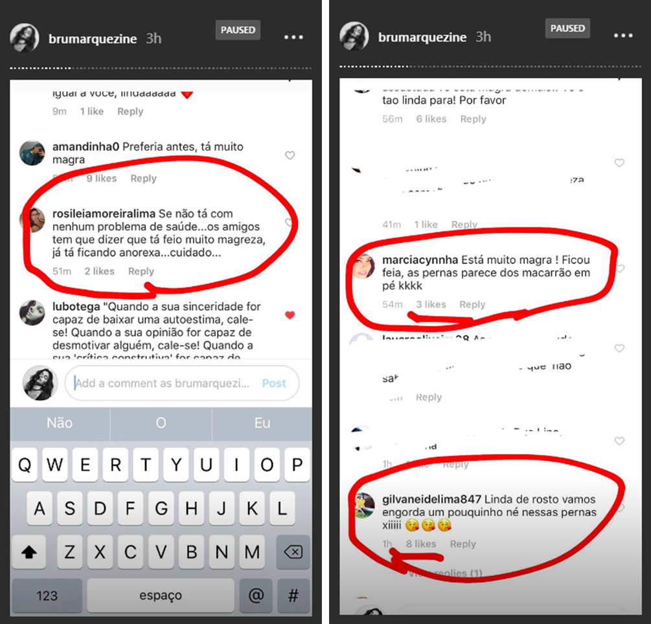Click the Post button
This screenshot has height=624, width=651.
pos(274,383)
